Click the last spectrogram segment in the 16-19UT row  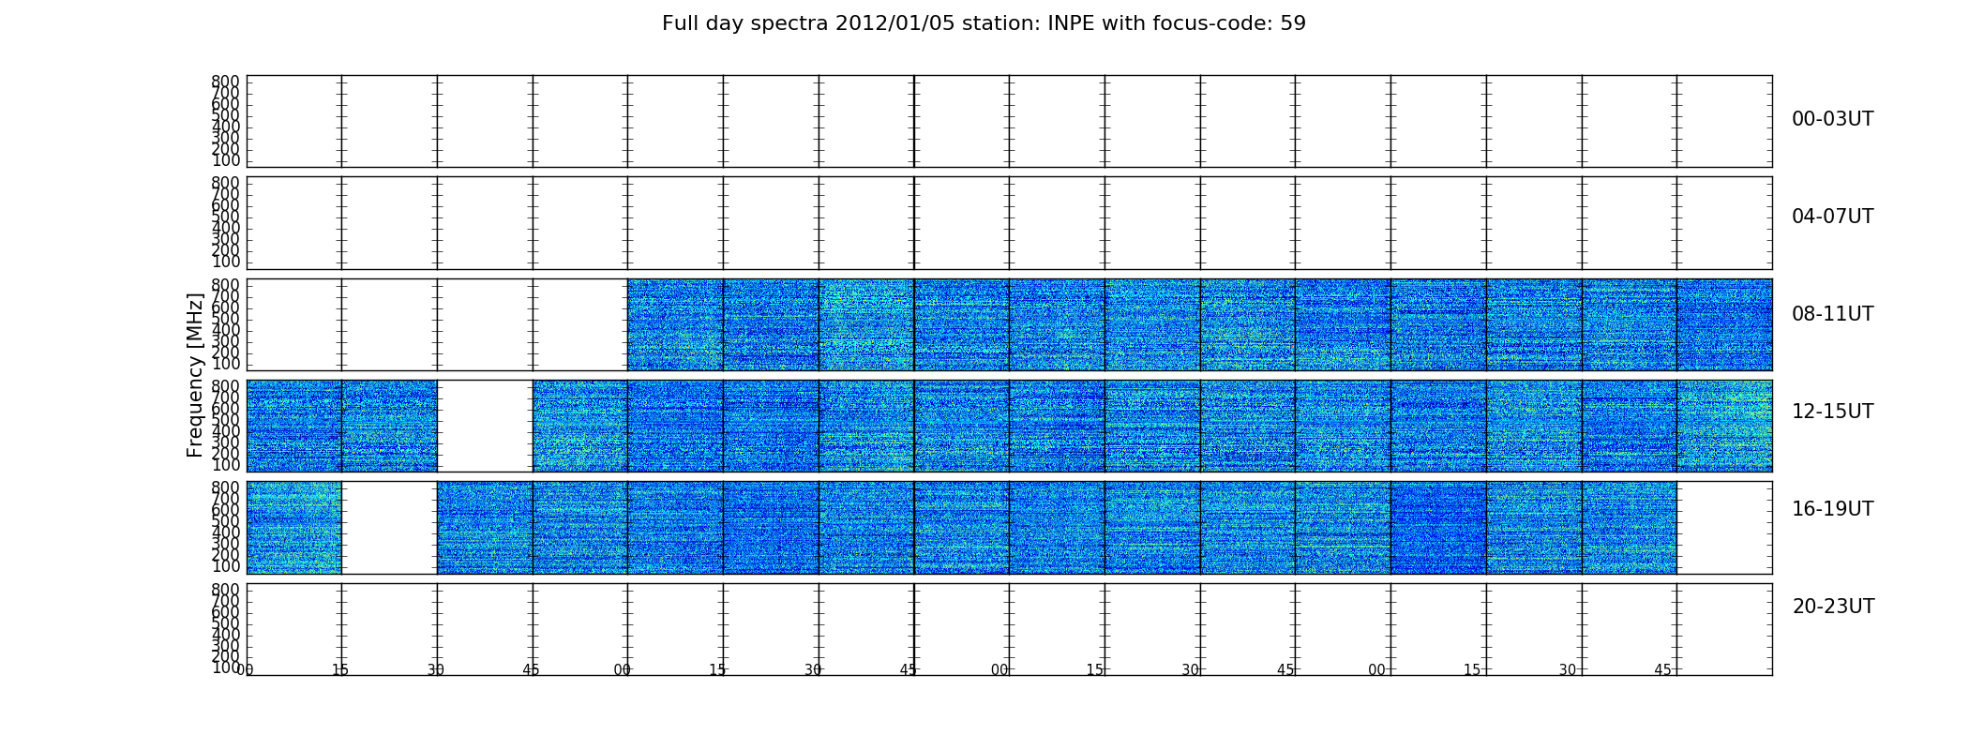click(x=1629, y=527)
